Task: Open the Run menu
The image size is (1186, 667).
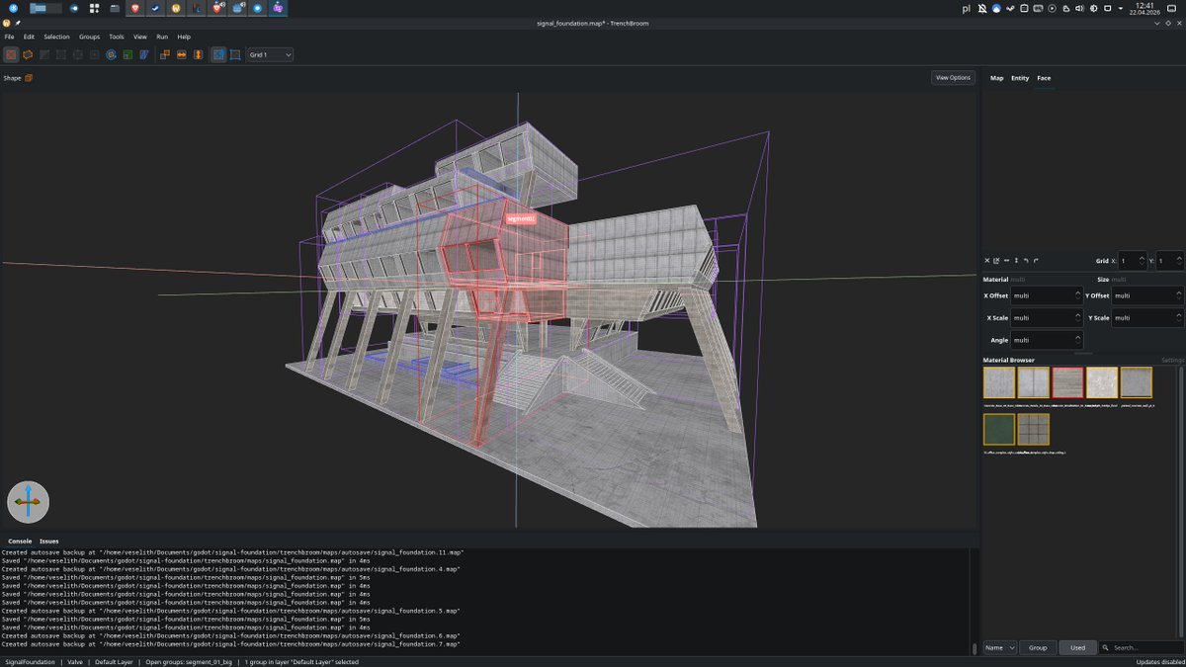Action: (x=162, y=37)
